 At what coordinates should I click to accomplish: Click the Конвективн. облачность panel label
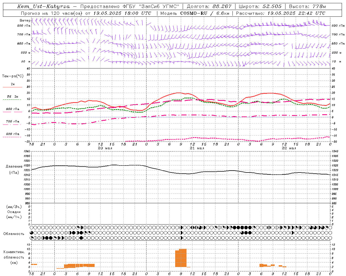click(14, 255)
